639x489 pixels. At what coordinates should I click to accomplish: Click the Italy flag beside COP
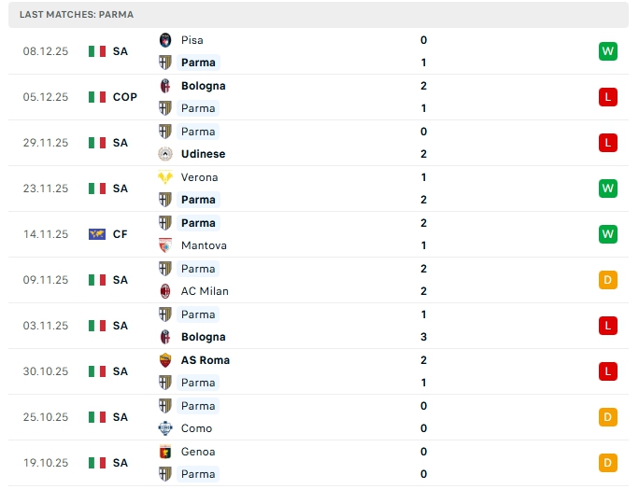97,97
